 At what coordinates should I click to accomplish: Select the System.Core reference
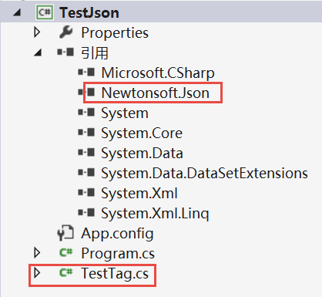click(x=142, y=133)
